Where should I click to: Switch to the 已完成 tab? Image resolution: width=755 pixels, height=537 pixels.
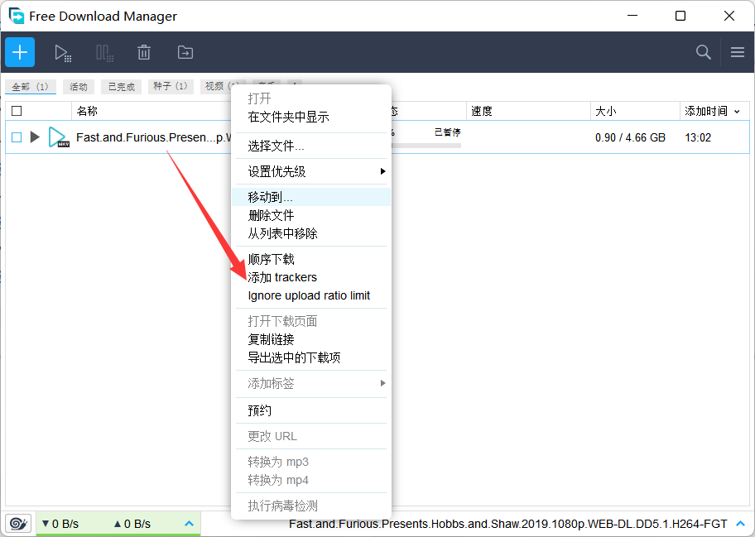[x=122, y=87]
